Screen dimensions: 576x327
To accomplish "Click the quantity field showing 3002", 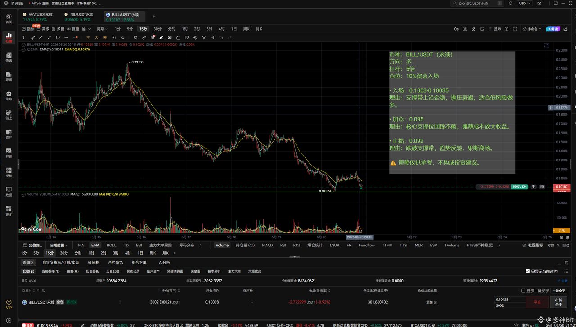I will click(510, 305).
